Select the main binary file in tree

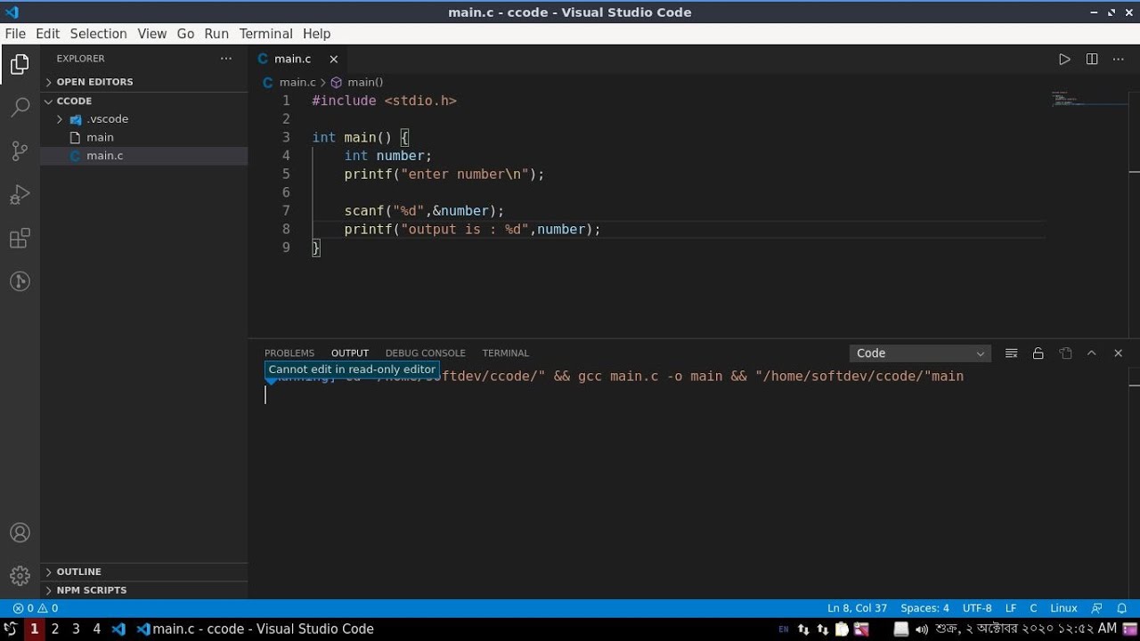tap(144, 138)
